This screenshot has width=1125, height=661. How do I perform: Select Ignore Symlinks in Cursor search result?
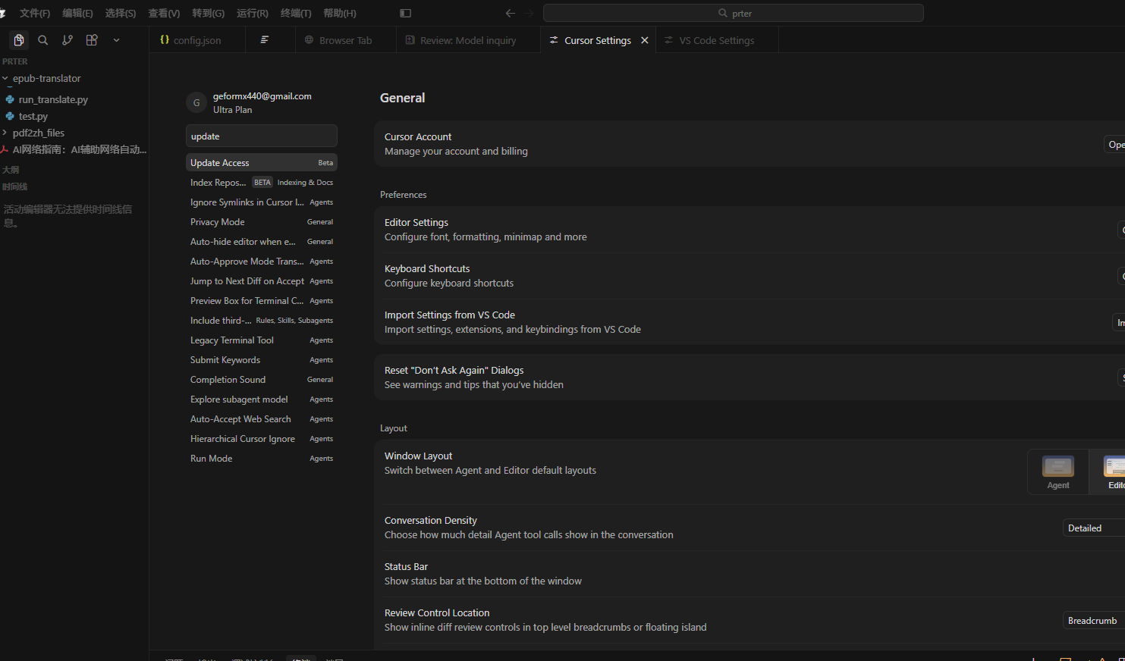coord(261,202)
